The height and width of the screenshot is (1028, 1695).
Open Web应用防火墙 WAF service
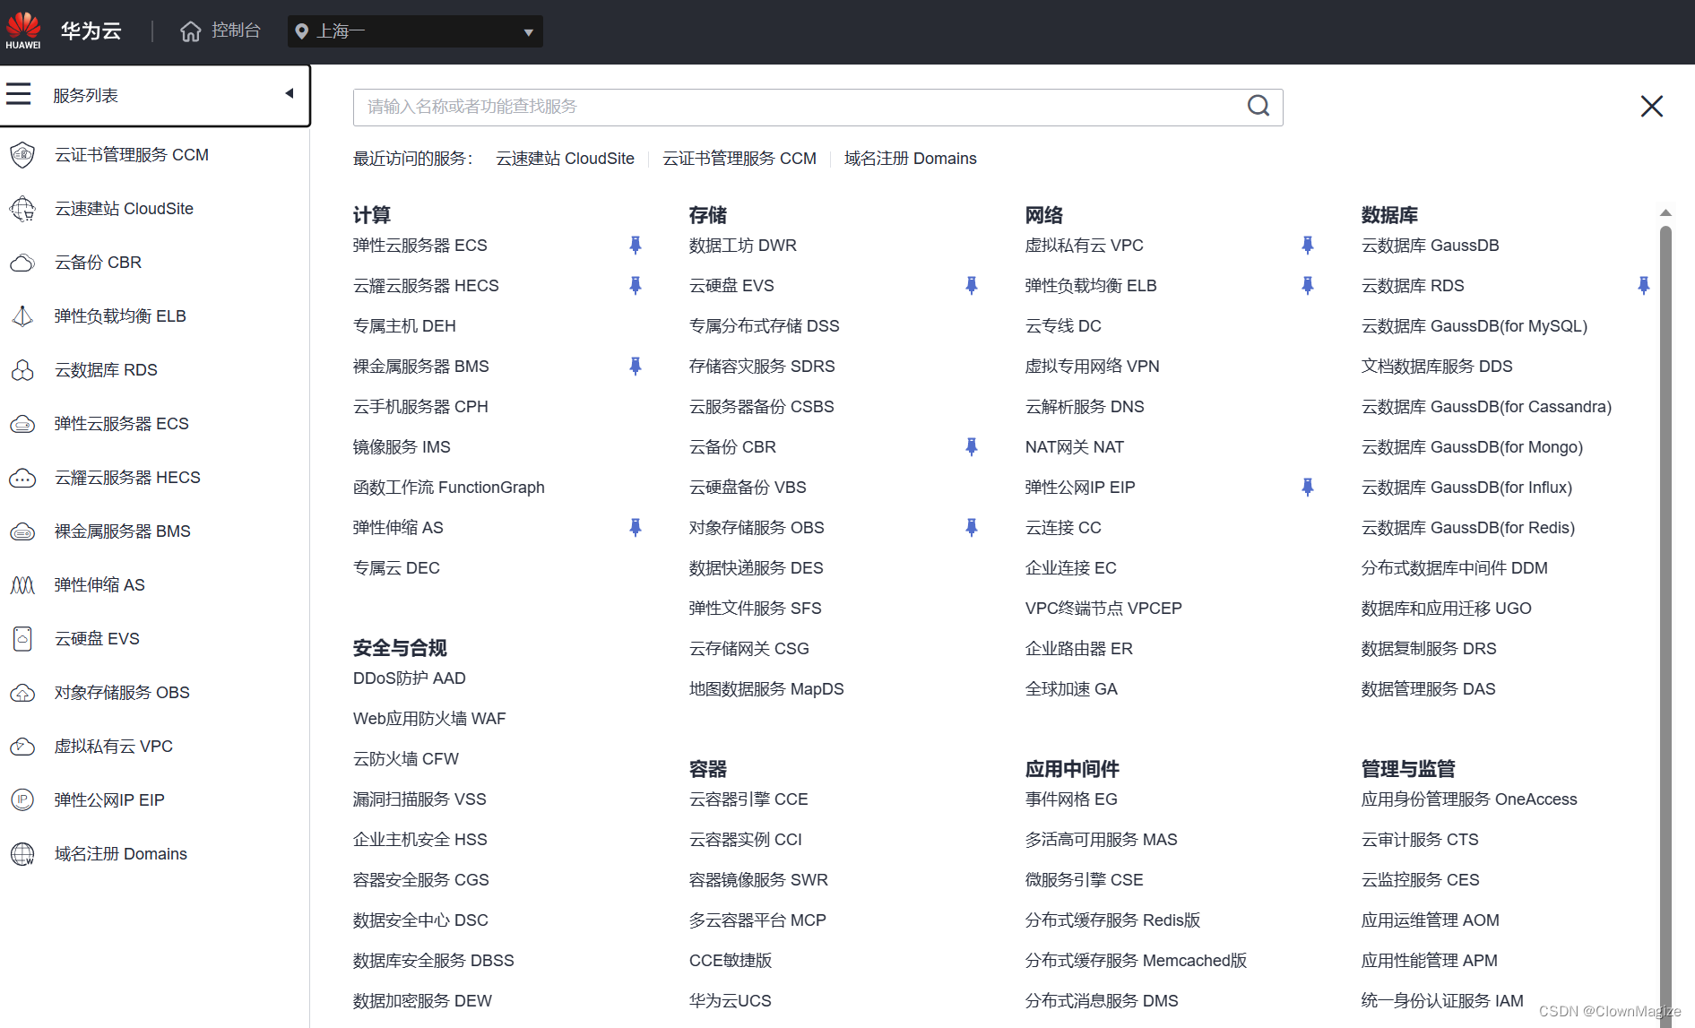[x=429, y=719]
